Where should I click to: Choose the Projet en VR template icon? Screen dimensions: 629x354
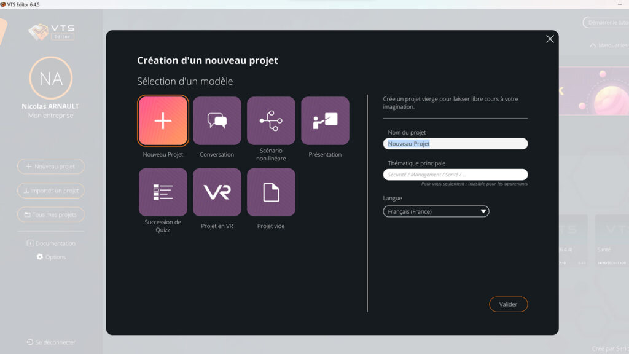tap(217, 192)
